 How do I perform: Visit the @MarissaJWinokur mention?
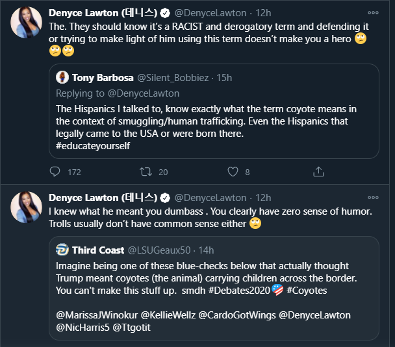point(97,315)
